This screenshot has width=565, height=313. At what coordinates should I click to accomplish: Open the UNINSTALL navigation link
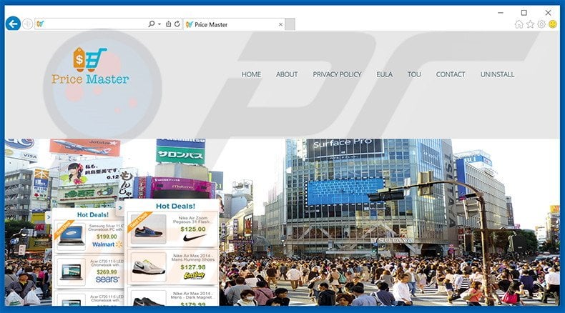click(497, 74)
